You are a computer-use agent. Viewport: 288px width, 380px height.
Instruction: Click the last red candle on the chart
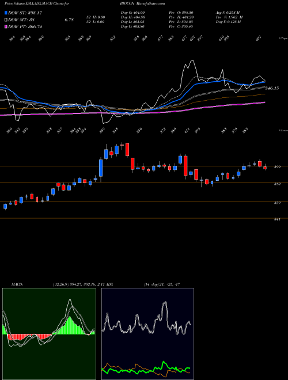click(x=265, y=168)
